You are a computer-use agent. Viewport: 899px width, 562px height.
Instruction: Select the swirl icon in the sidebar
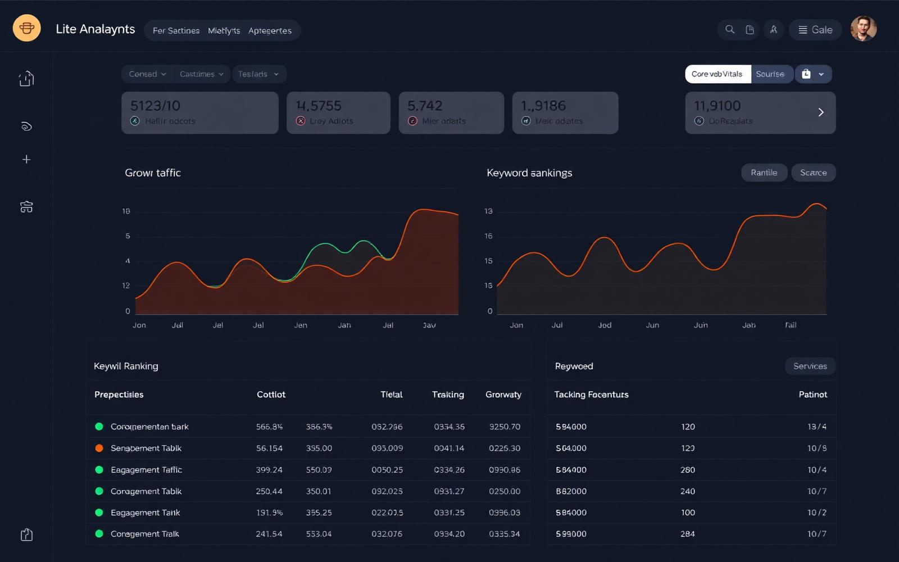[26, 126]
